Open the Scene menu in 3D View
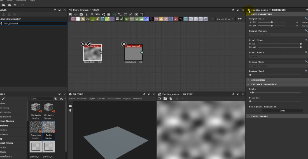 [72, 99]
